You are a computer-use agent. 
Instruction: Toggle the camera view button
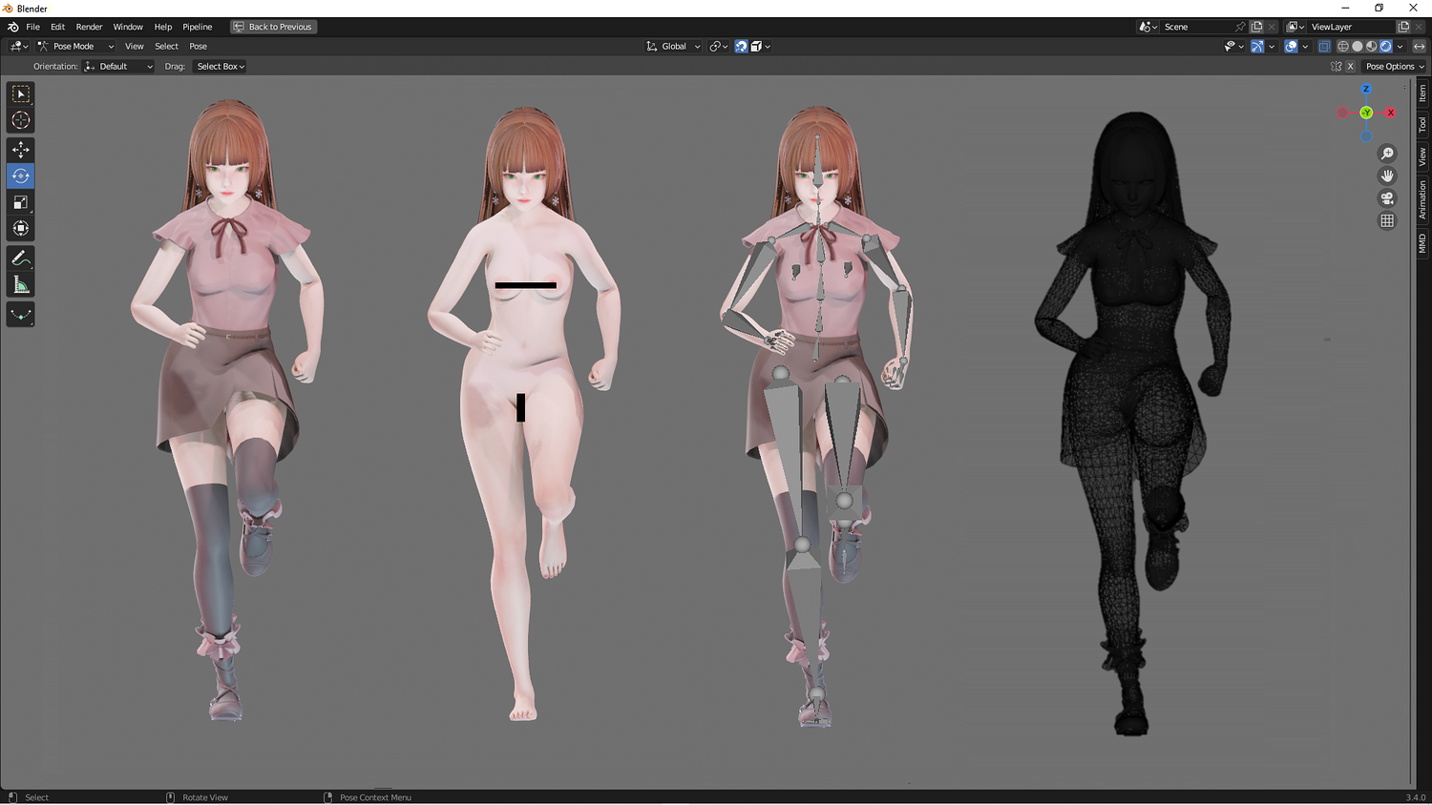click(x=1387, y=198)
